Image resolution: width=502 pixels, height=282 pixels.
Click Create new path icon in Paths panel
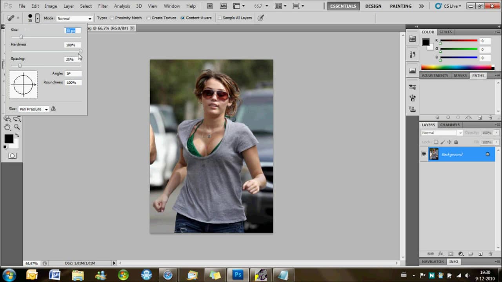480,117
